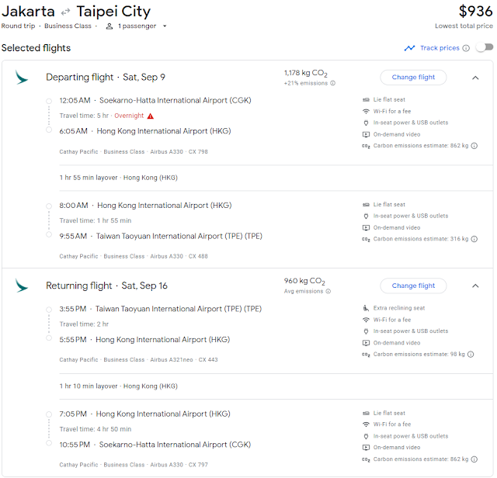Click the Track prices info icon
This screenshot has height=478, width=497.
point(466,48)
